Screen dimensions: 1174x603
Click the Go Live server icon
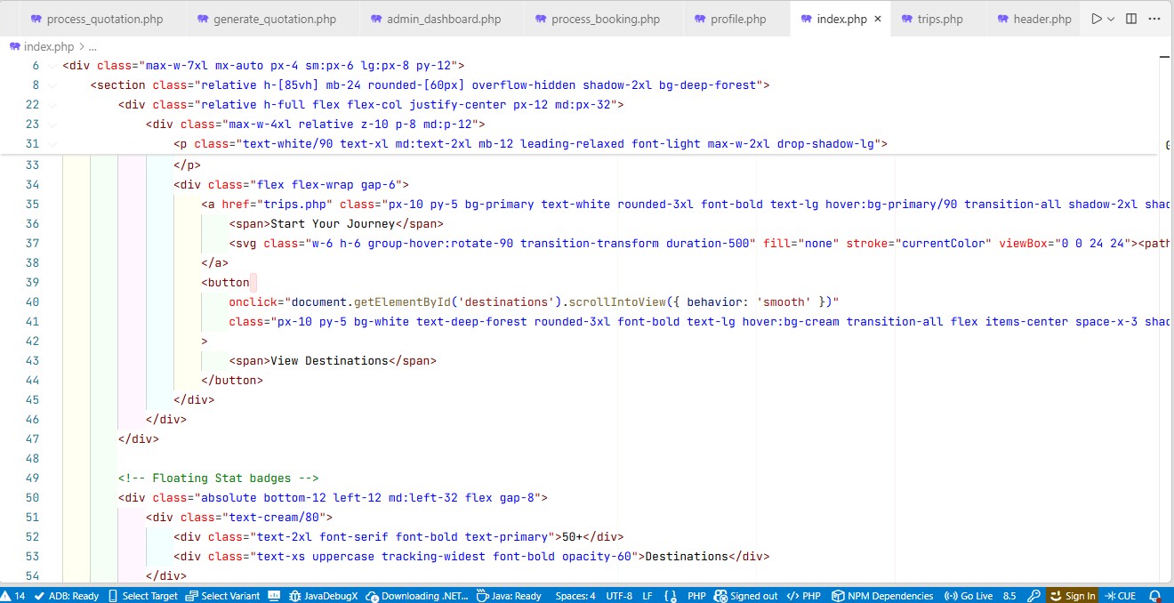coord(967,595)
